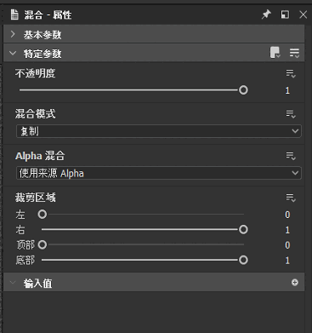Click the 混合模式 label

point(35,114)
